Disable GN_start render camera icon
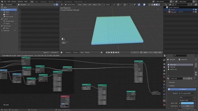 click(196, 12)
